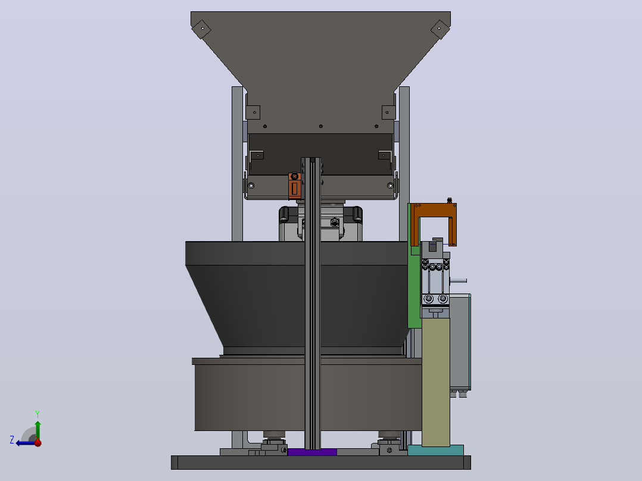Image resolution: width=642 pixels, height=481 pixels.
Task: Select the teal base block
Action: (436, 450)
